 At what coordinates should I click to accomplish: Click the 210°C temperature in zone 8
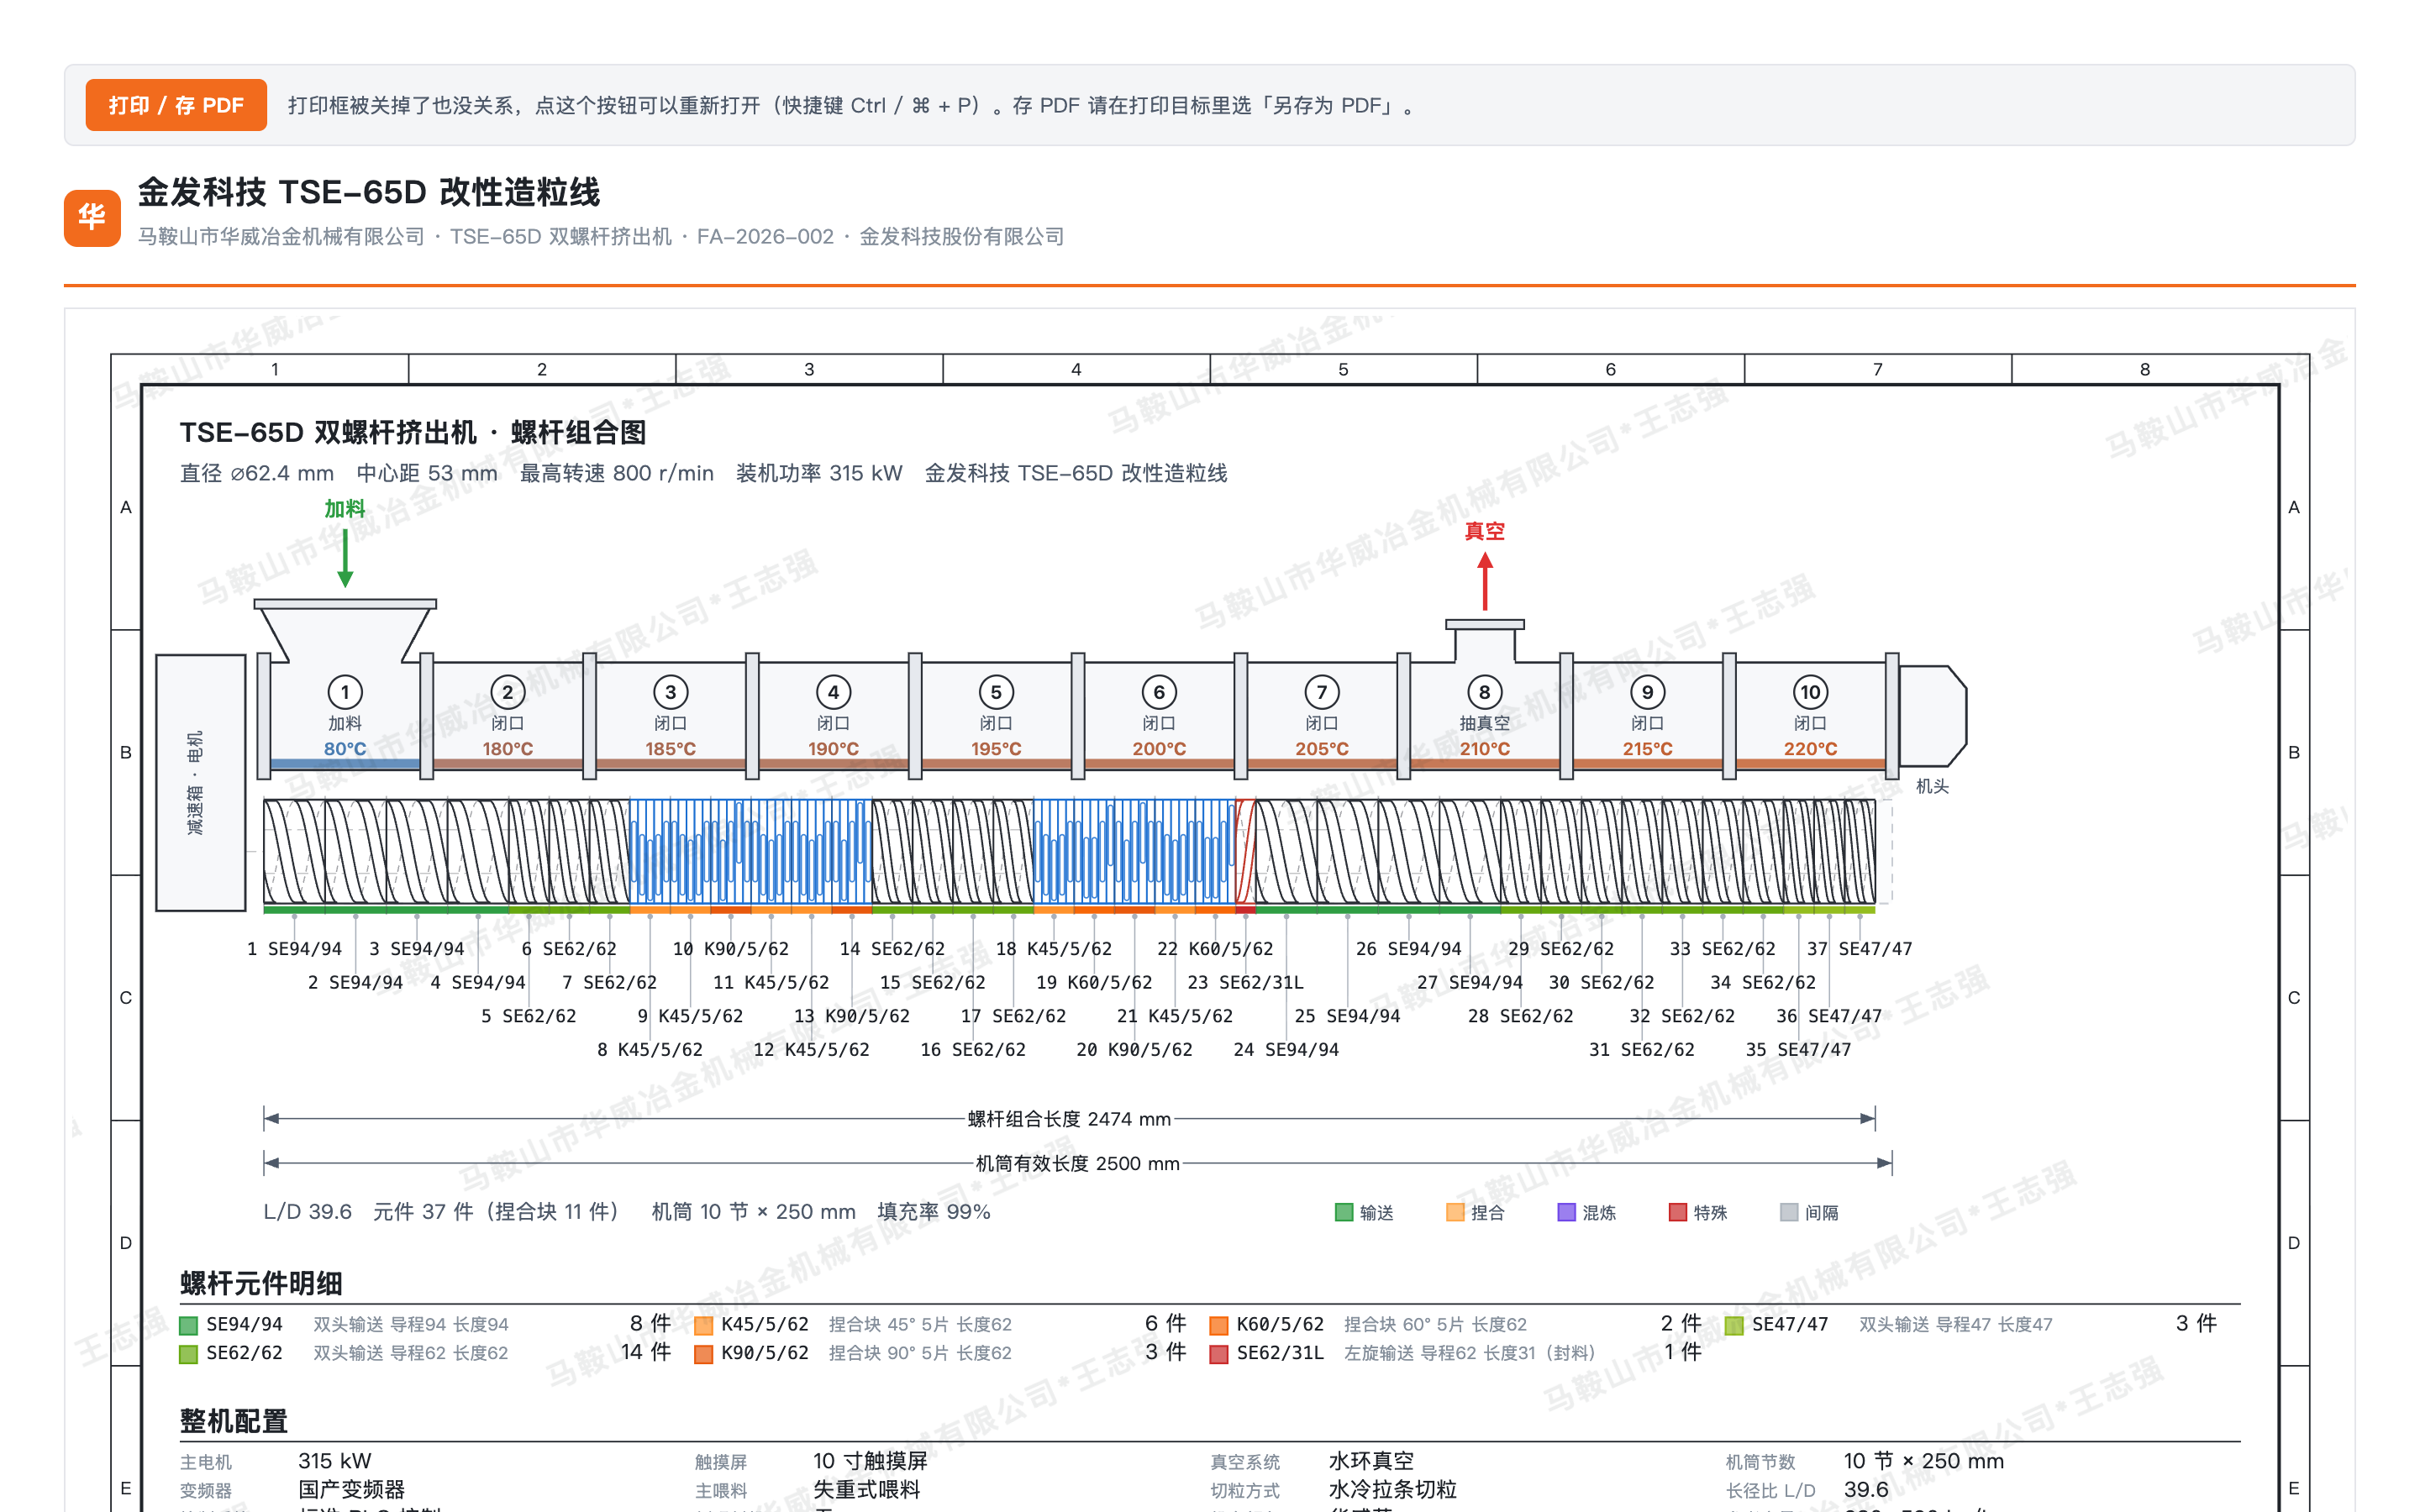pos(1485,749)
